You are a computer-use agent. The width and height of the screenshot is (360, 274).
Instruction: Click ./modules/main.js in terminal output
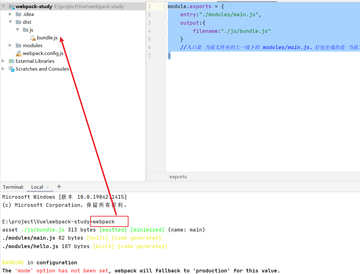[x=29, y=238]
